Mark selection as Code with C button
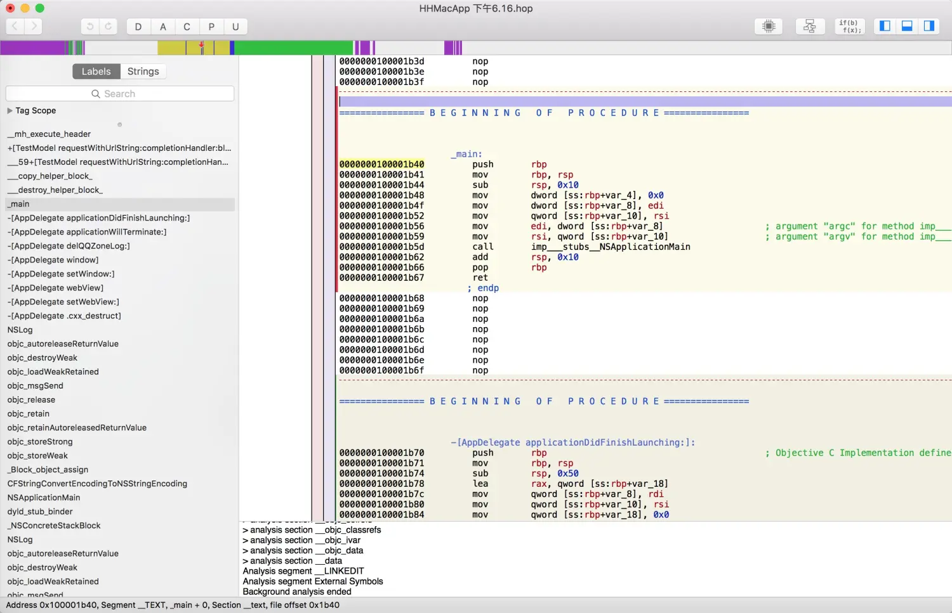 tap(187, 27)
